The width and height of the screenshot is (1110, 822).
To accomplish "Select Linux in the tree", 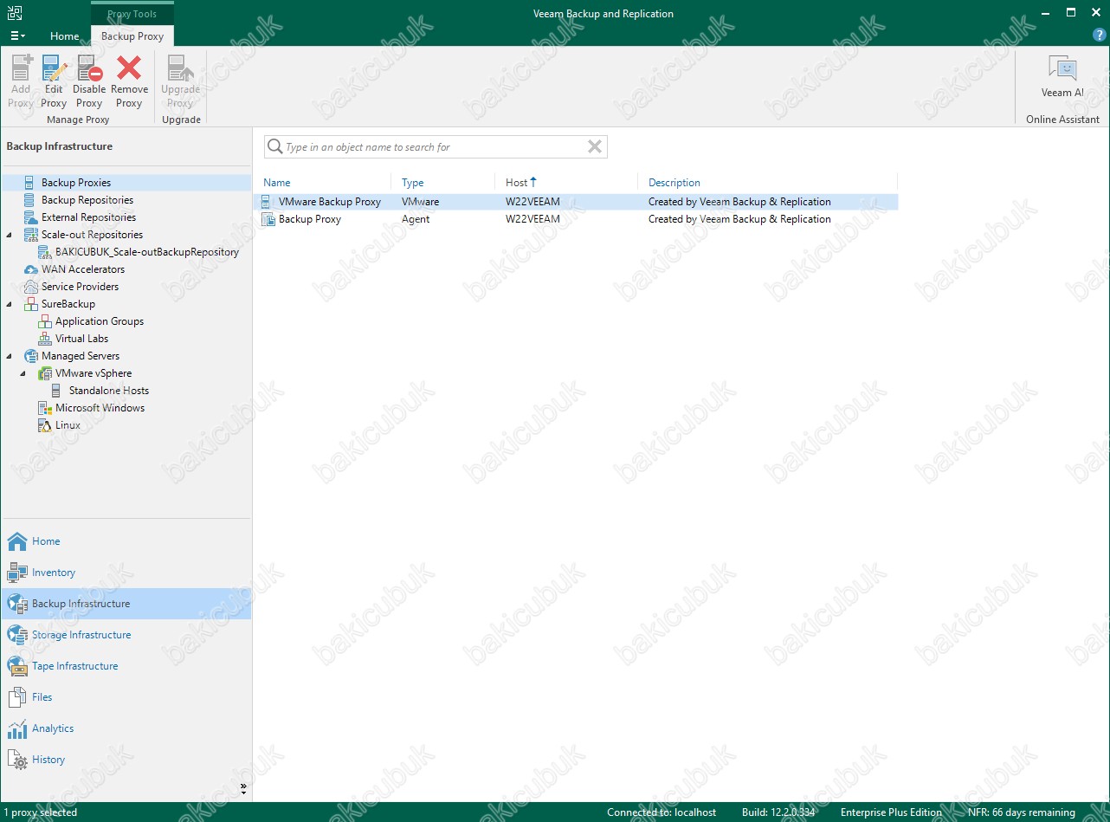I will pos(68,425).
